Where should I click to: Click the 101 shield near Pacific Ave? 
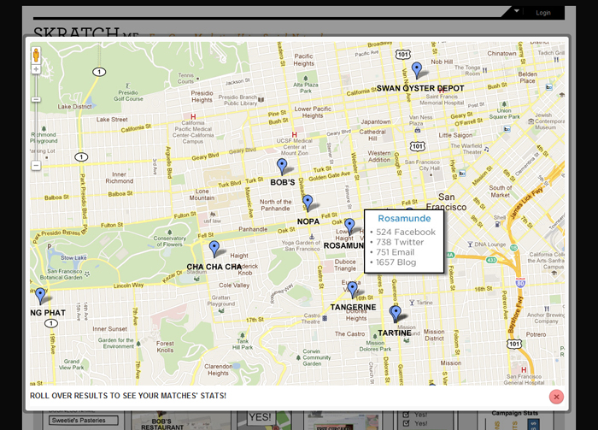point(402,55)
